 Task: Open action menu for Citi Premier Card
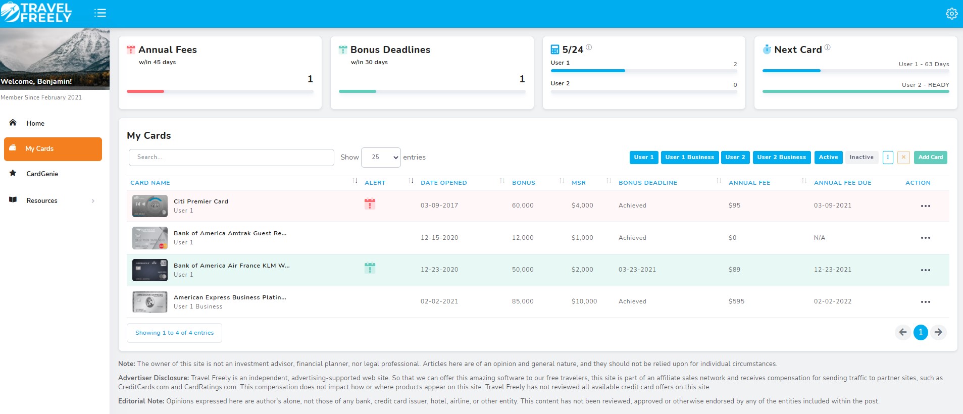point(925,206)
